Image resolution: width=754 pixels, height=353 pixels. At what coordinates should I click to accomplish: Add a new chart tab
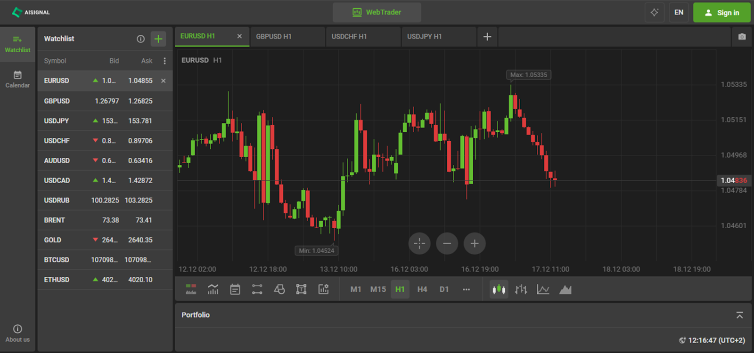(x=487, y=37)
